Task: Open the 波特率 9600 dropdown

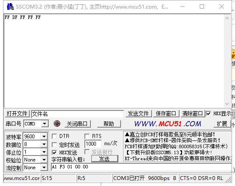Action: (x=44, y=136)
